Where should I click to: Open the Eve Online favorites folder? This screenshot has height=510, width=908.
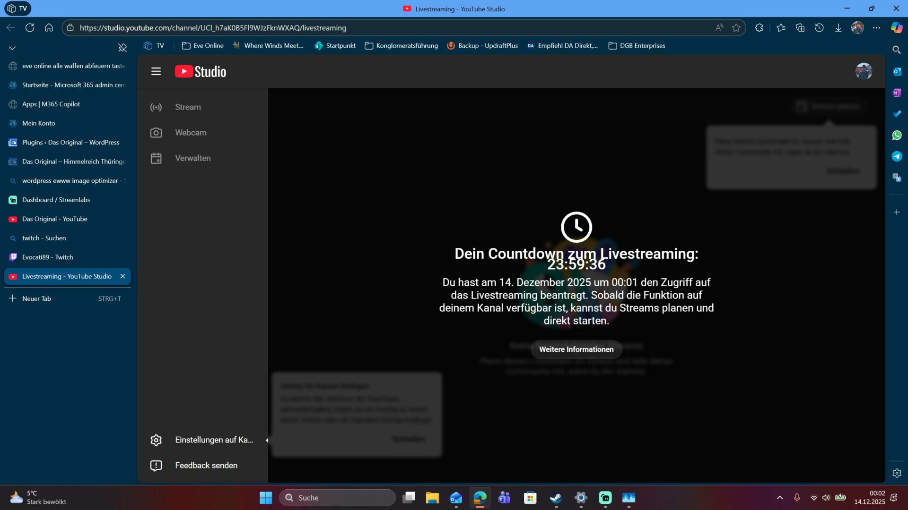(202, 45)
